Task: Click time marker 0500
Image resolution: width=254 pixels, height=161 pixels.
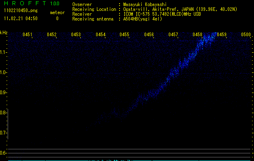Action: tap(246, 35)
